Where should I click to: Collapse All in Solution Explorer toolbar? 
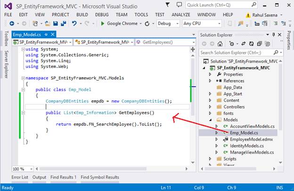pyautogui.click(x=259, y=44)
